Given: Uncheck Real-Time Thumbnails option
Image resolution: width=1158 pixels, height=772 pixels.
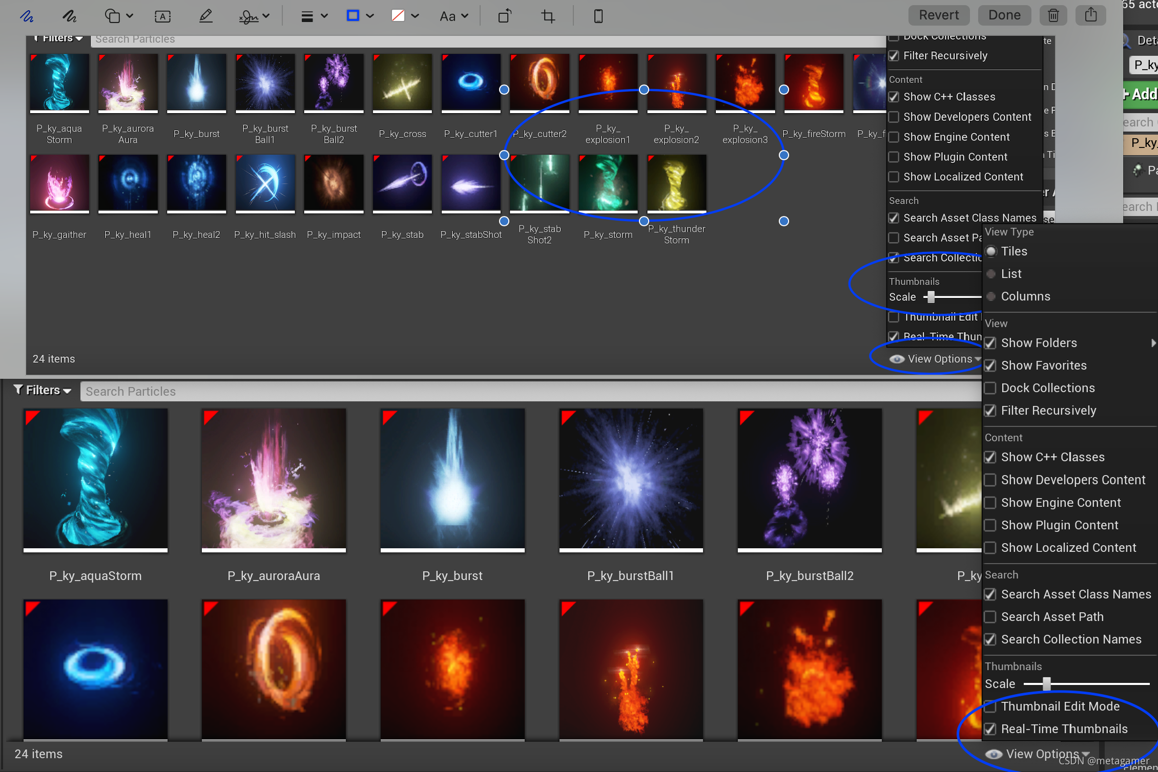Looking at the screenshot, I should click(990, 729).
